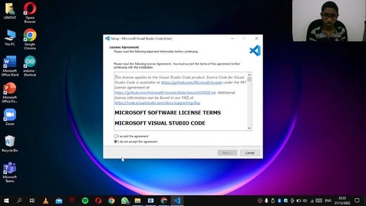366x206 pixels.
Task: Click the Bluetooth tray icon
Action: click(279, 201)
